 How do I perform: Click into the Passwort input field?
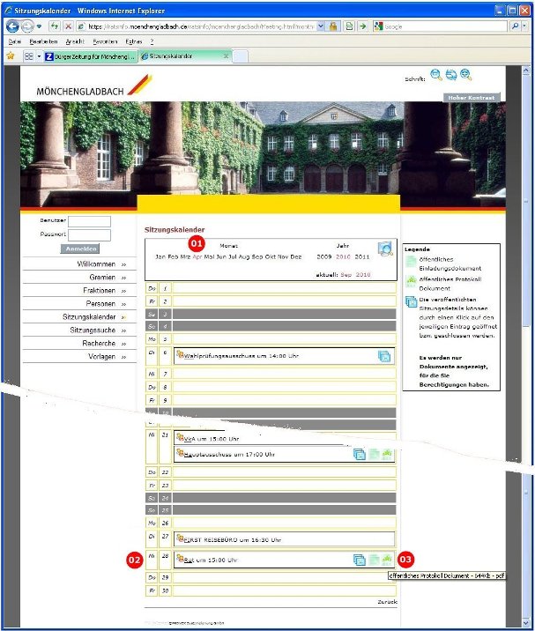(89, 235)
